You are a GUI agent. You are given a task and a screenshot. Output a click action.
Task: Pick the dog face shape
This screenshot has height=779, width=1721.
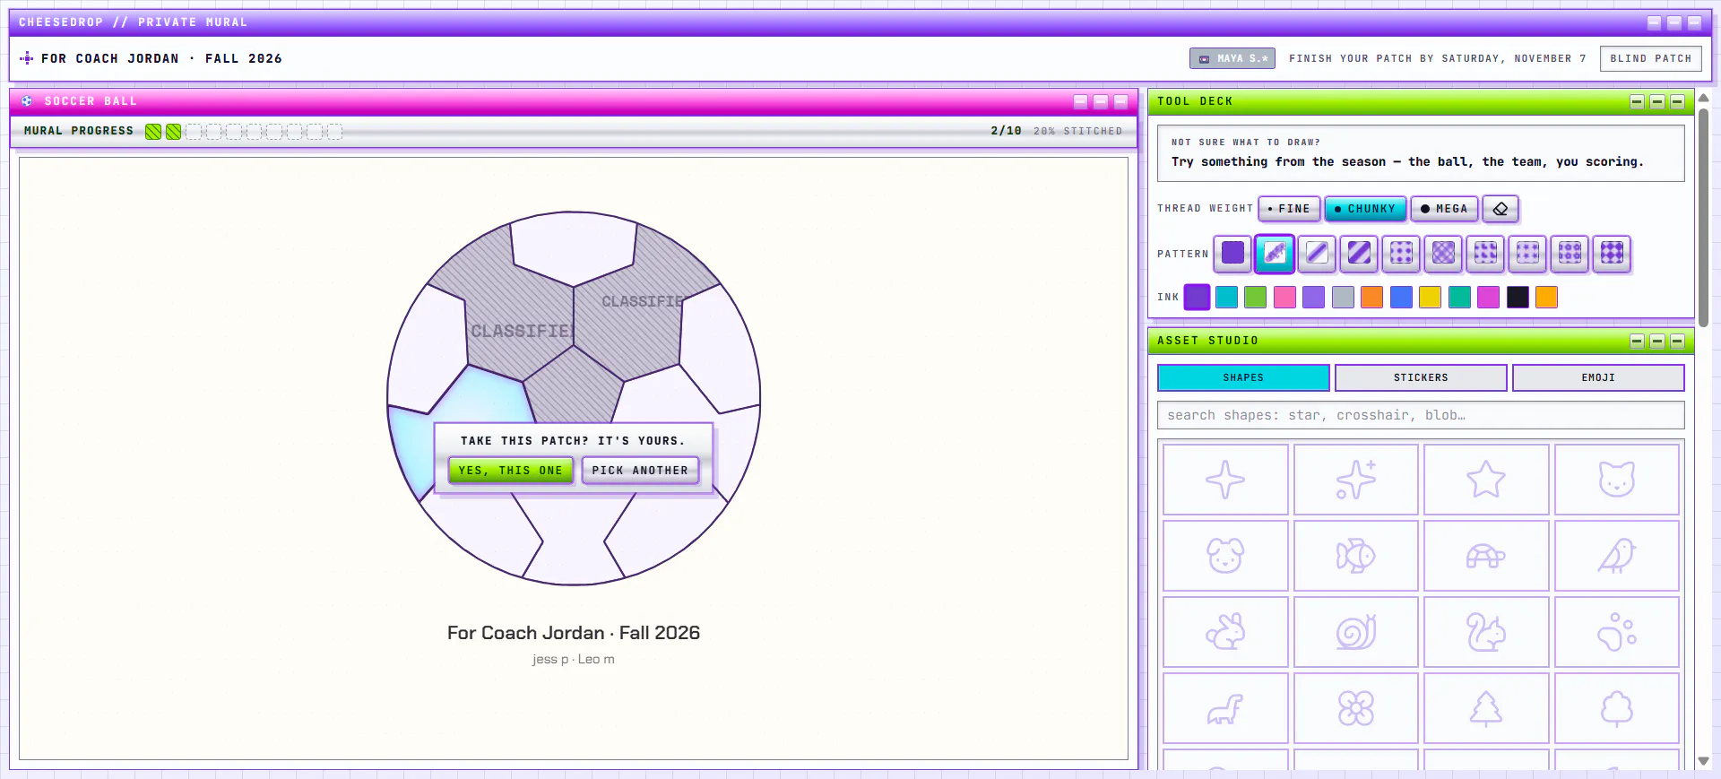[1225, 556]
